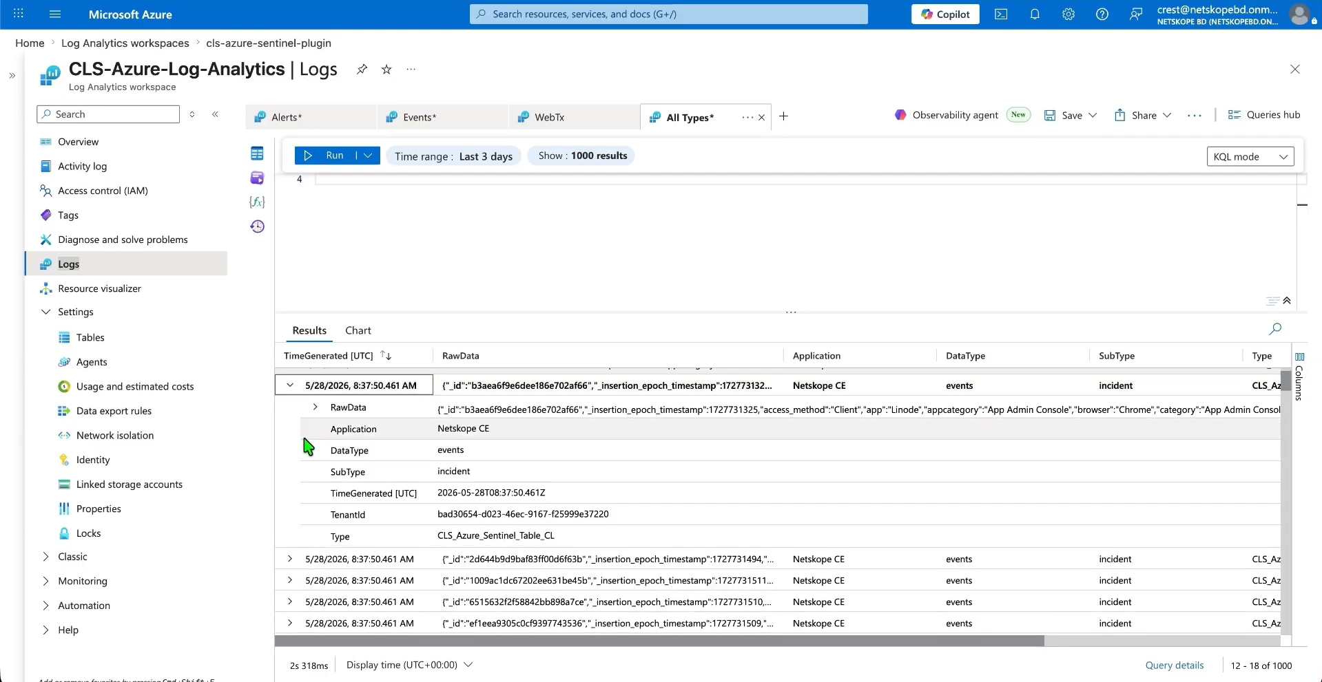Viewport: 1322px width, 682px height.
Task: Pin the CLS-Azure-Log-Analytics blade
Action: 362,69
